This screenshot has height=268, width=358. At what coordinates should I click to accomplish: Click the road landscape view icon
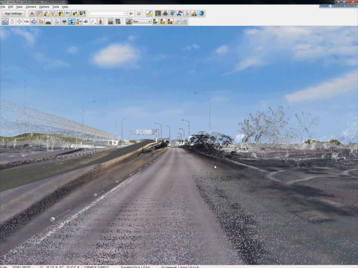coord(129,22)
